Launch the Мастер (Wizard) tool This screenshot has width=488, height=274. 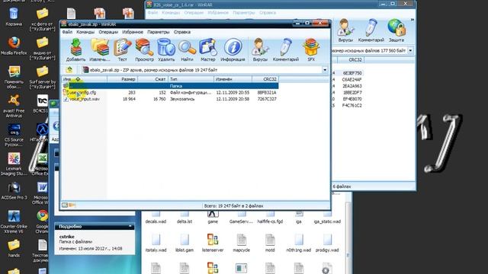point(207,49)
